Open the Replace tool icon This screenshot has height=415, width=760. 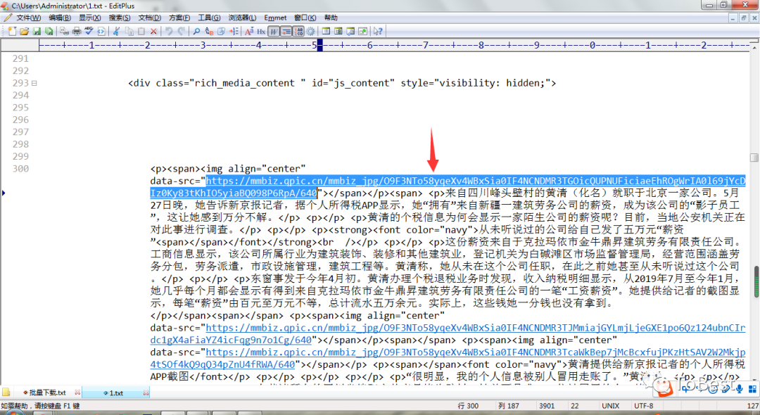click(209, 32)
